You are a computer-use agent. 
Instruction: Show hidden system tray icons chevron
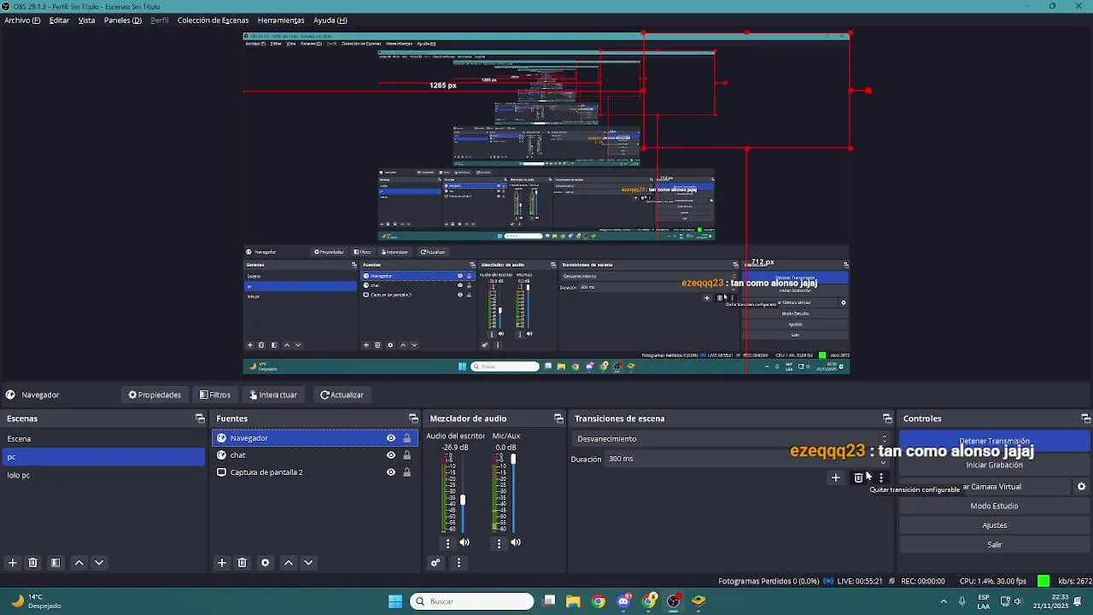tap(944, 601)
